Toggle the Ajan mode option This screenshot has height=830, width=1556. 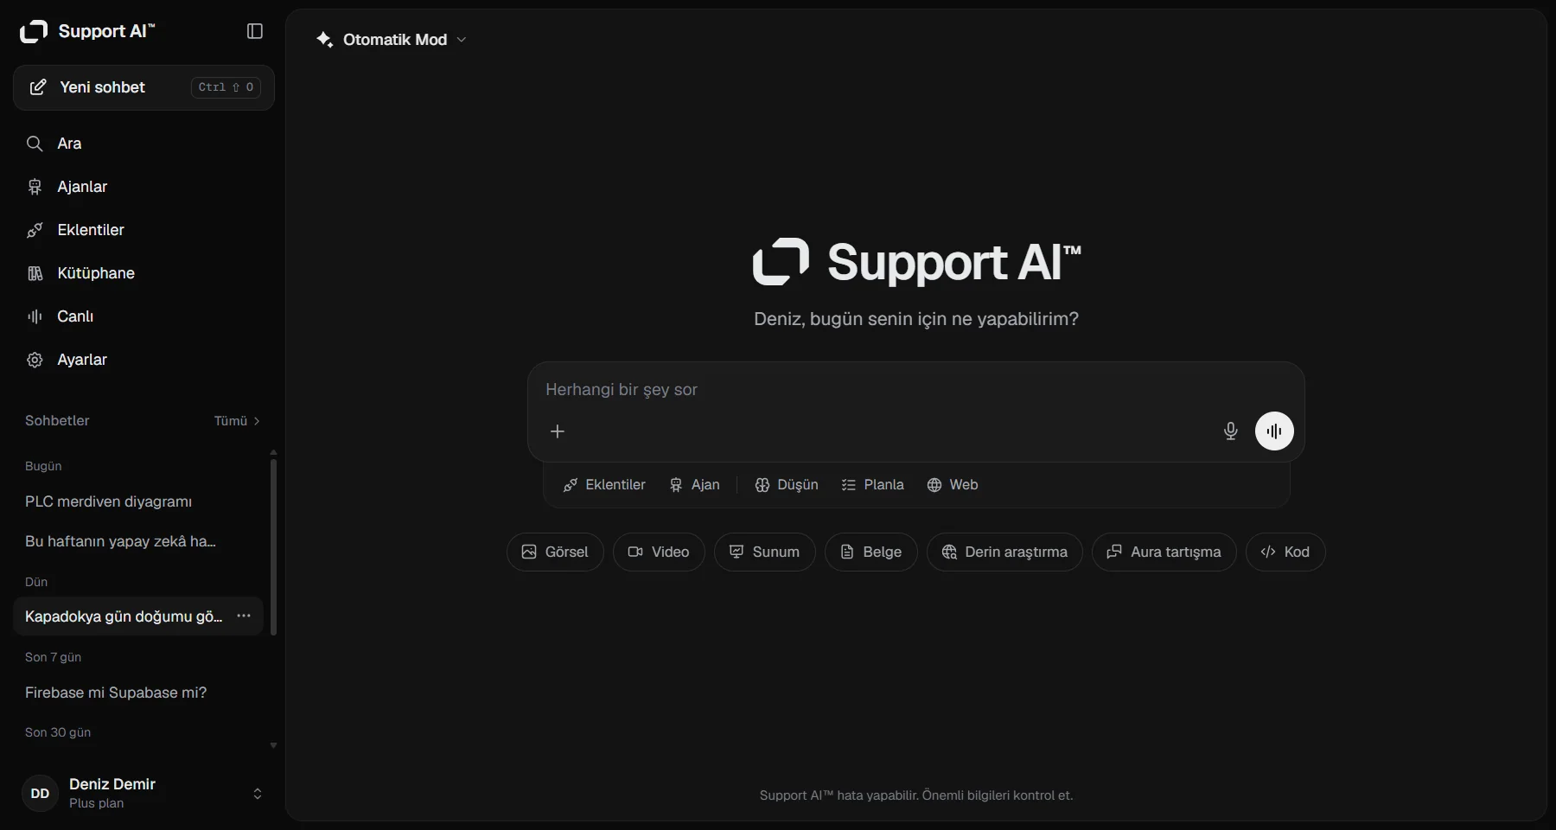point(695,485)
